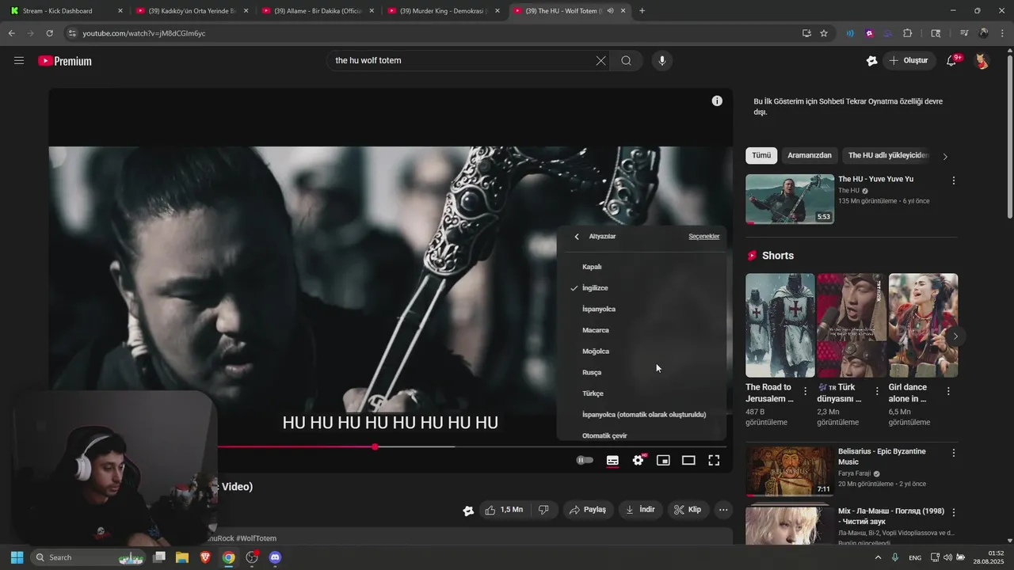Open the ENG language indicator in system tray
1014x570 pixels.
(915, 557)
